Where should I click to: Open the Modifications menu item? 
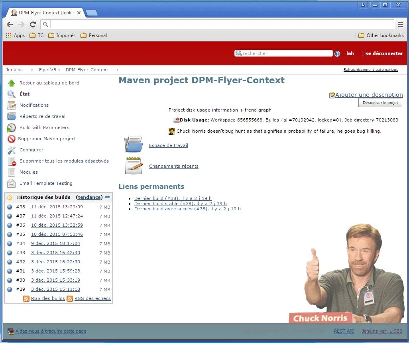coord(34,105)
